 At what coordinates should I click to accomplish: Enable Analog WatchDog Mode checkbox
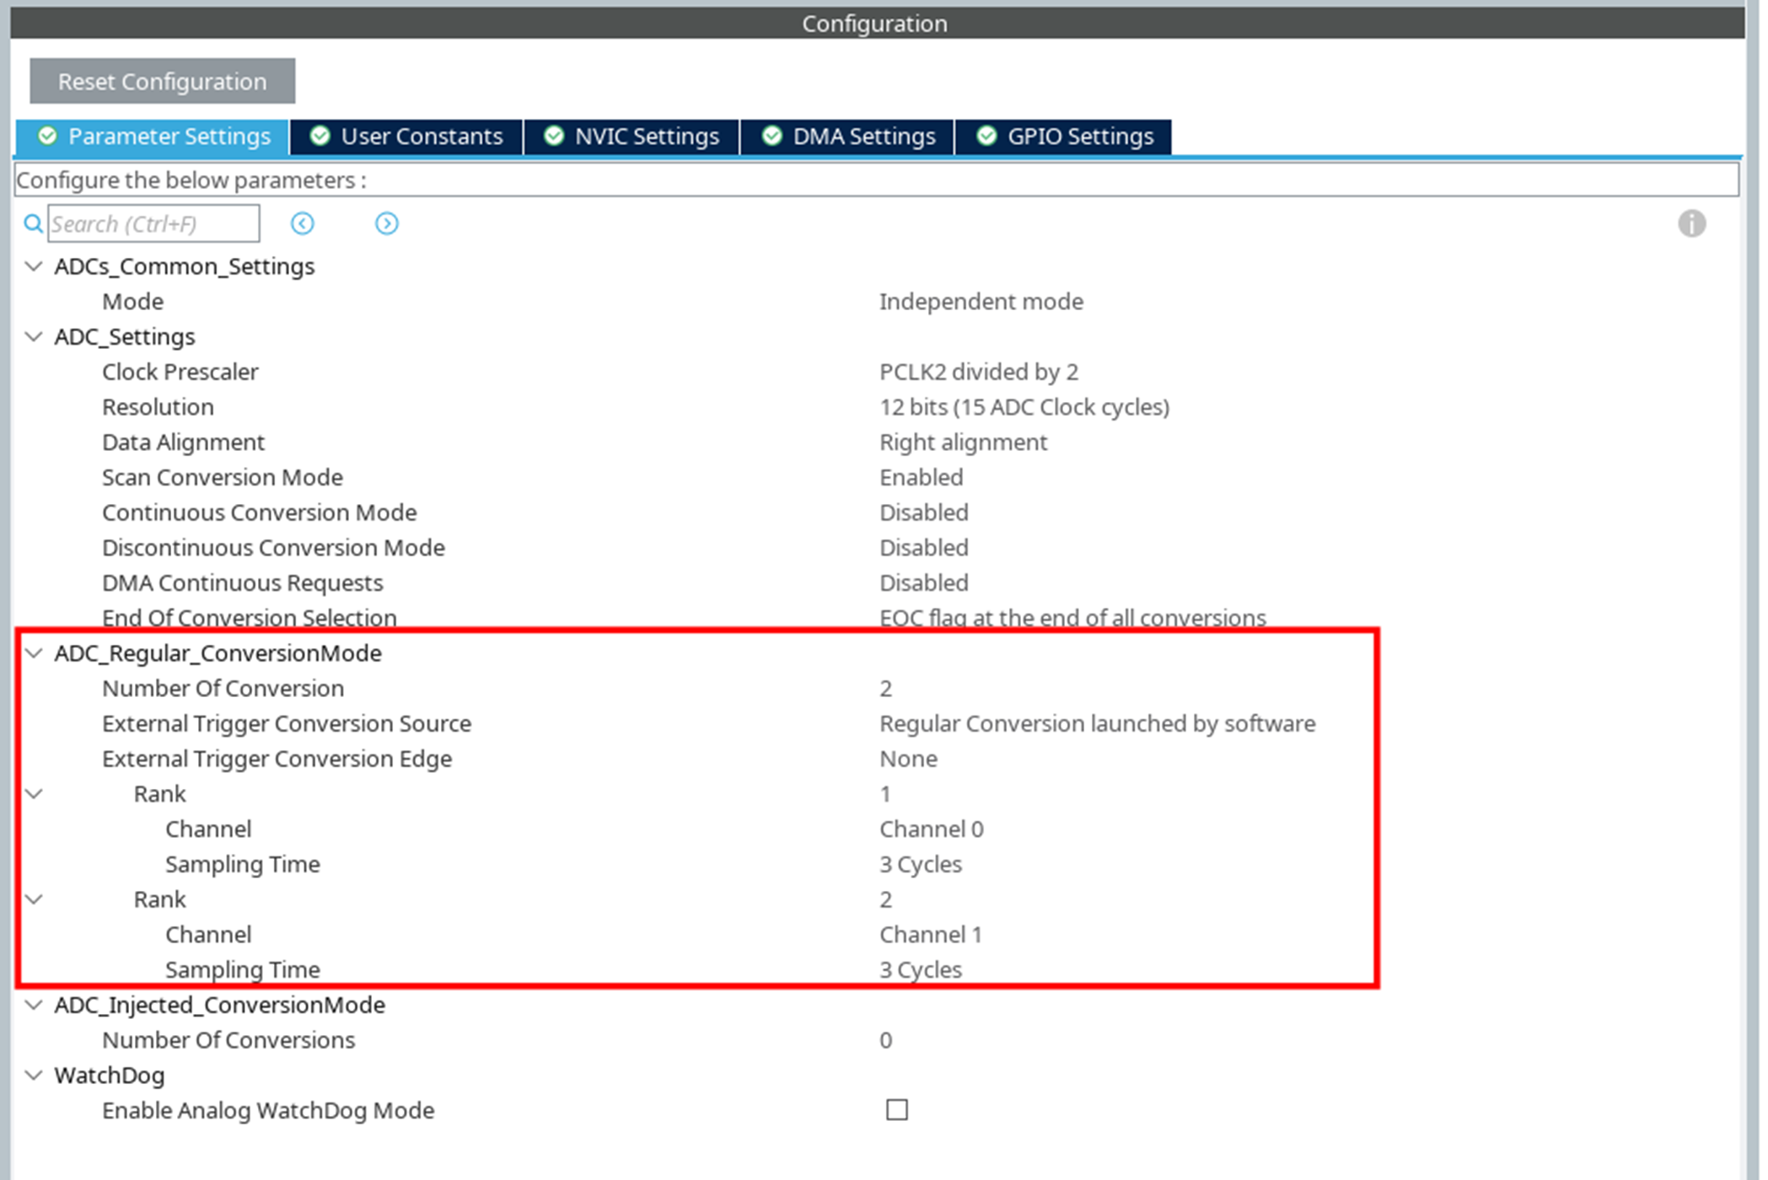coord(896,1110)
